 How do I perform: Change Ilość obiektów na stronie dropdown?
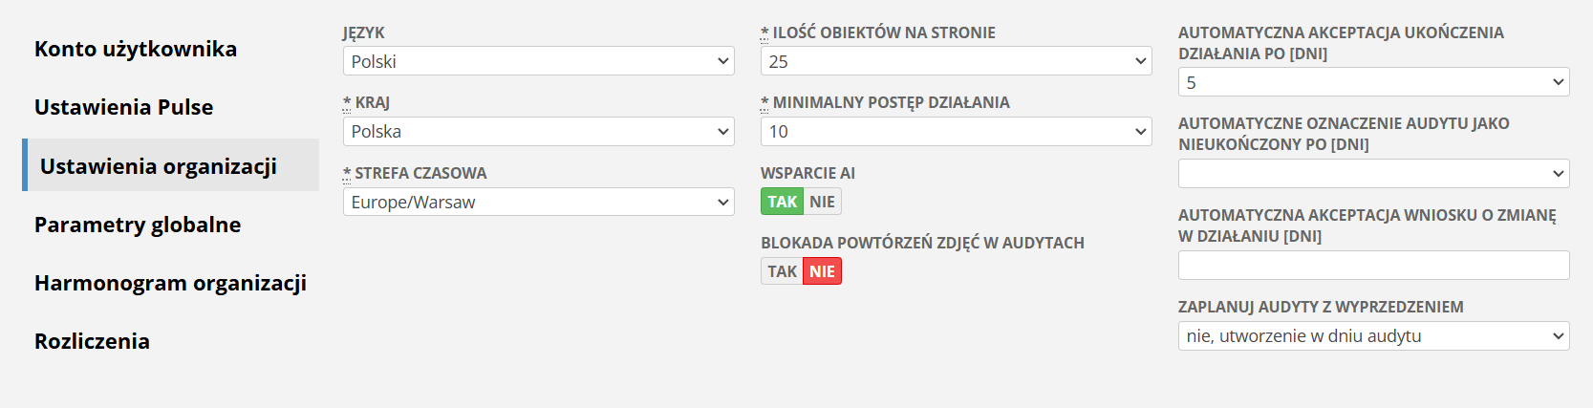coord(956,61)
